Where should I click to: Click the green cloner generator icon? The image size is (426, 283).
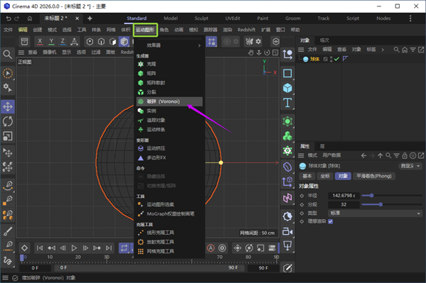288,121
